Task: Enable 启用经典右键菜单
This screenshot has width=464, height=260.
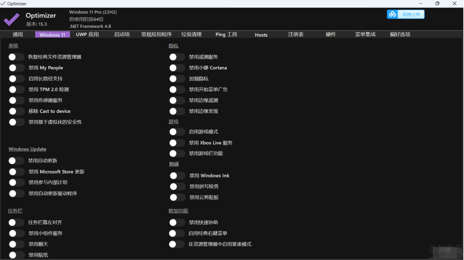Action: pos(177,233)
